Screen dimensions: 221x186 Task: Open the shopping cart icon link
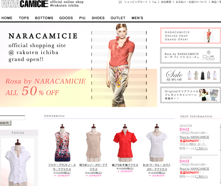(x=120, y=2)
